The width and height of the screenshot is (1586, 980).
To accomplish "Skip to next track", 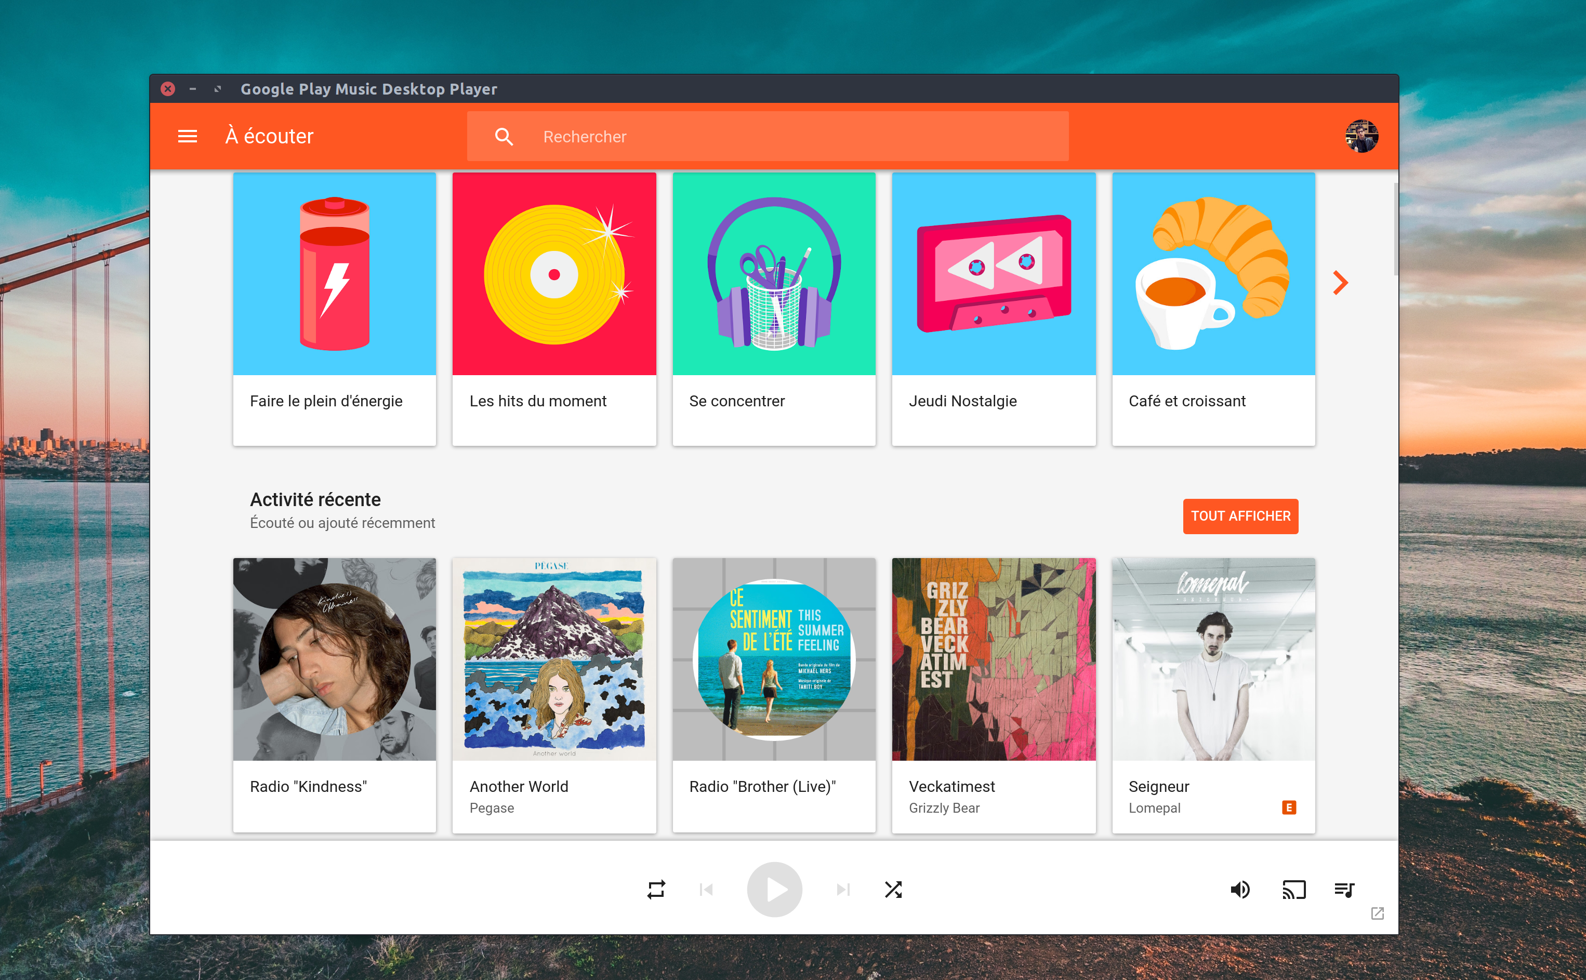I will tap(842, 889).
